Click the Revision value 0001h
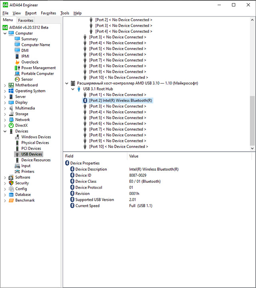This screenshot has height=288, width=256. (134, 194)
